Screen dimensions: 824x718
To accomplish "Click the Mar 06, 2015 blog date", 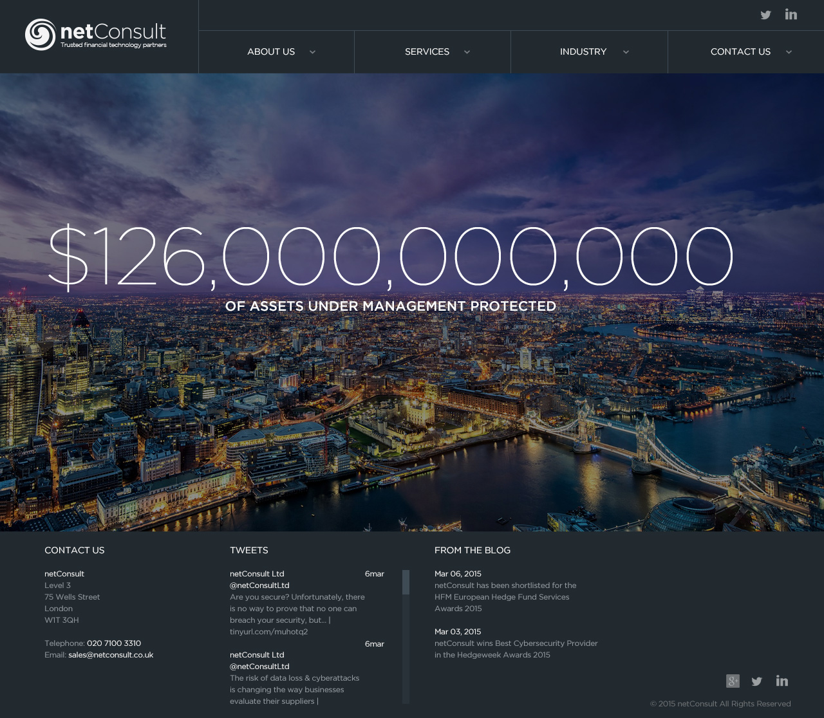I will [x=458, y=574].
